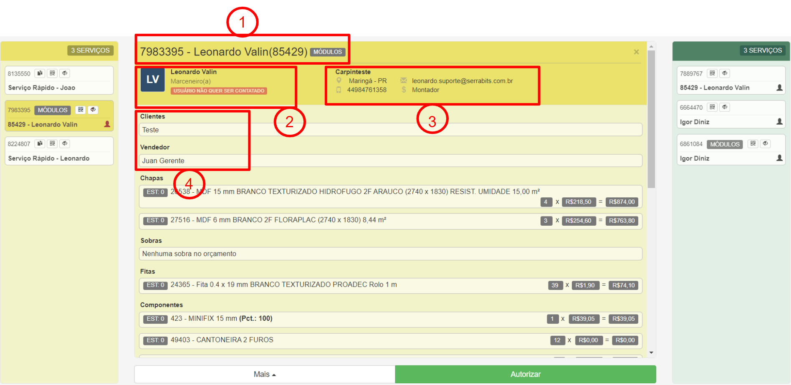Click red user icon on 85429 Leonardo Valin card
Image resolution: width=791 pixels, height=385 pixels.
point(107,124)
